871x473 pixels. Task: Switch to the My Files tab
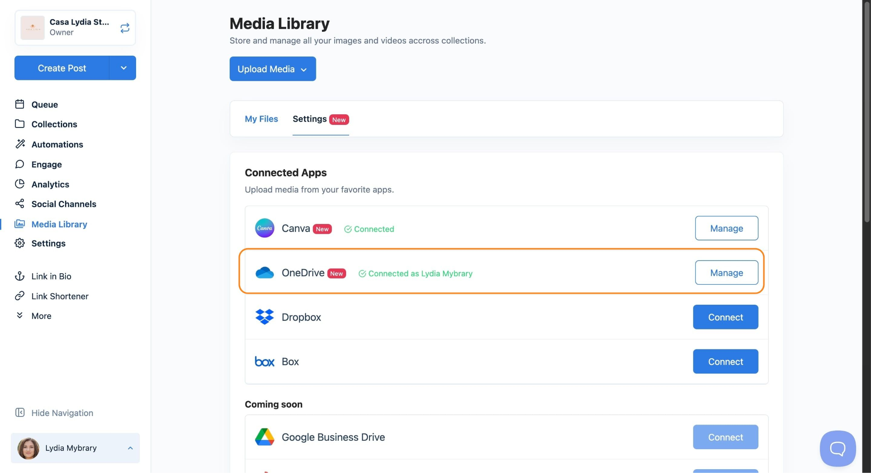[261, 119]
